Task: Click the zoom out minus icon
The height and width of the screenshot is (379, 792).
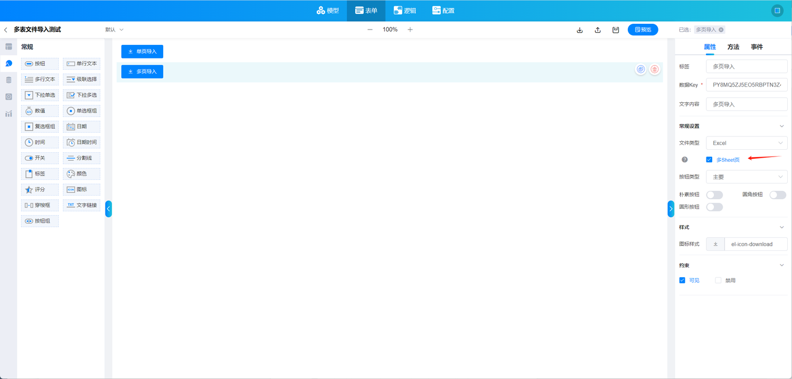Action: (370, 30)
